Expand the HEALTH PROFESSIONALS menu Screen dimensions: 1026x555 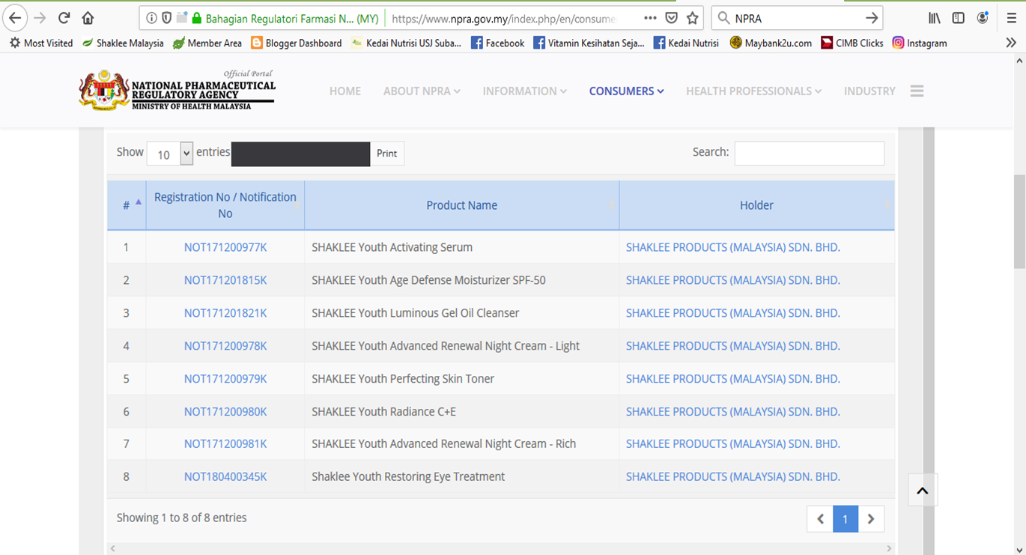tap(753, 91)
